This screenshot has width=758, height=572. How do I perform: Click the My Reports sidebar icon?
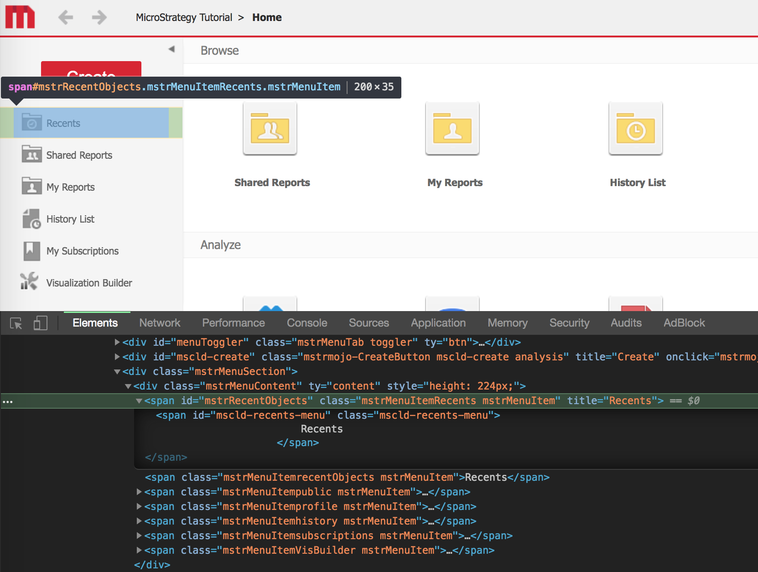coord(31,187)
